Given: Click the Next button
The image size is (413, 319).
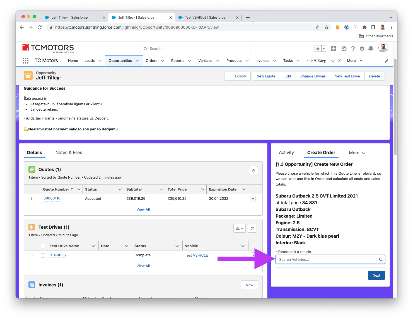Looking at the screenshot, I should [x=376, y=276].
